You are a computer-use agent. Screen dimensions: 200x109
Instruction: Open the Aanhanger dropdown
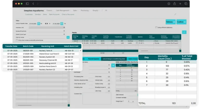click(x=99, y=72)
